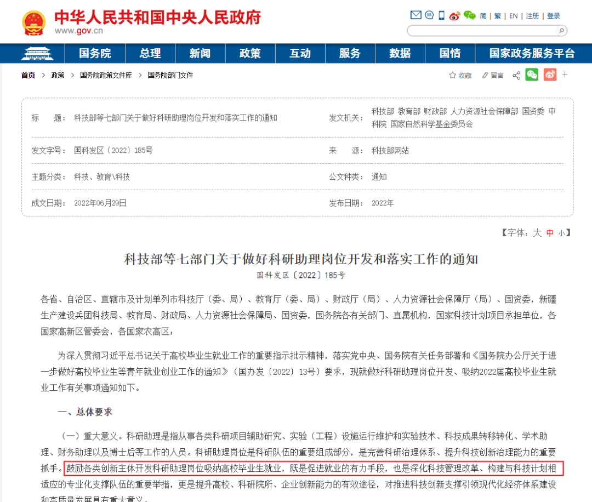Screen dimensions: 592x502
Task: Switch to traditional Chinese 繁
Action: pos(497,16)
